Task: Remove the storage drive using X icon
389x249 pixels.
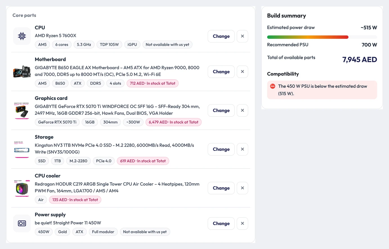Action: (x=242, y=149)
